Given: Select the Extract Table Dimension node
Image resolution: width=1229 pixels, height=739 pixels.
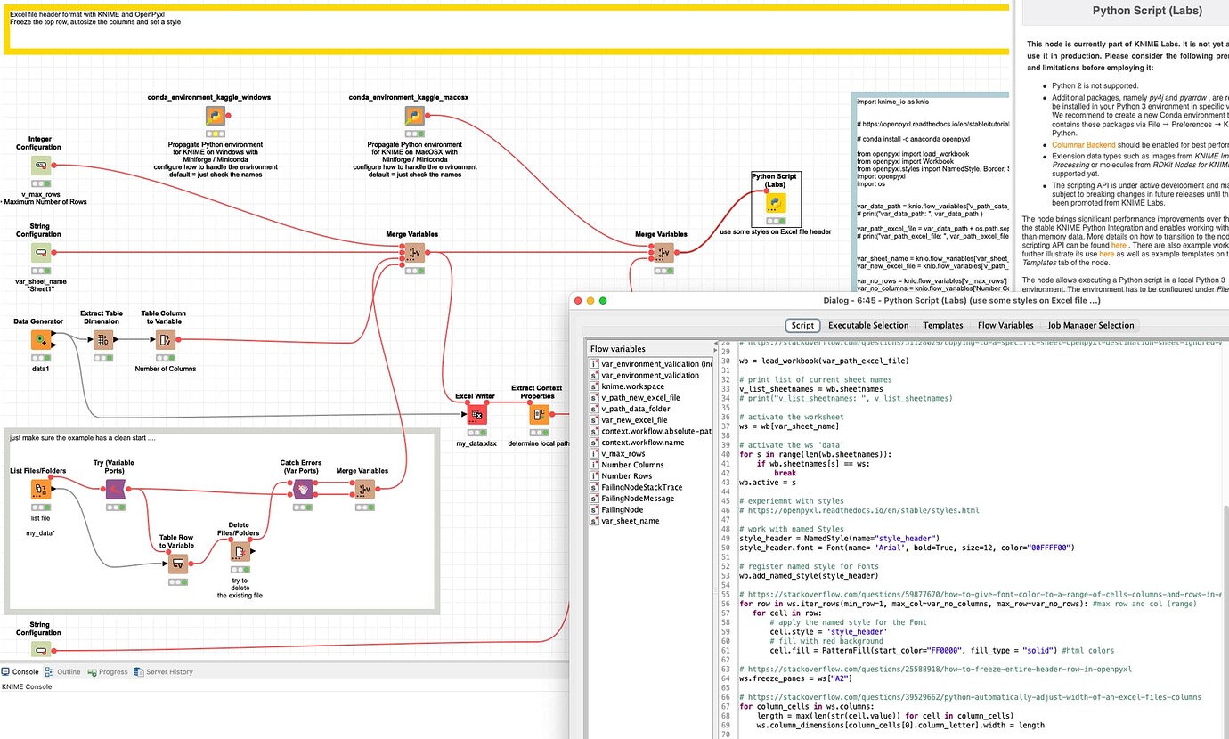Looking at the screenshot, I should point(104,339).
